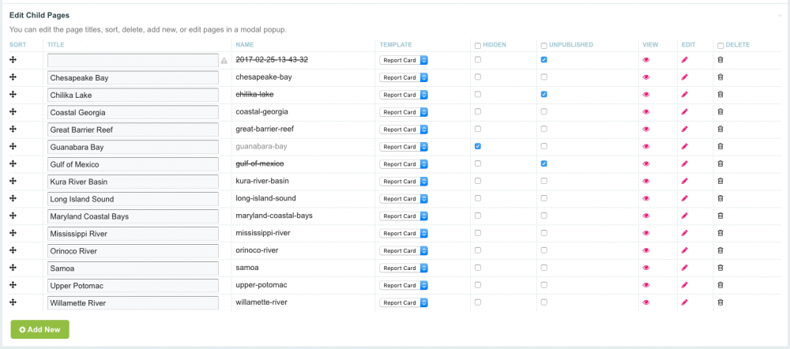Viewport: 790px width, 349px height.
Task: Click the sort handle for Kura River Basin
Action: [13, 182]
